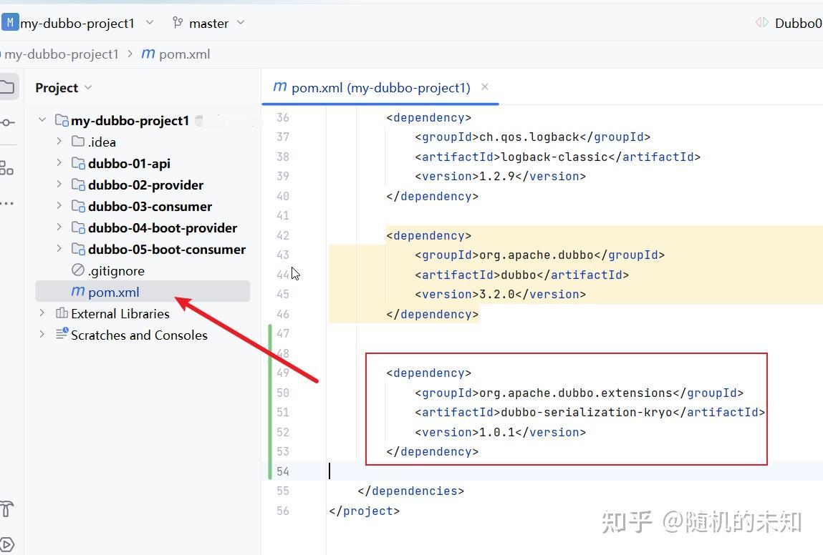Screen dimensions: 823x555
Task: Click the git branch icon beside master
Action: (177, 22)
